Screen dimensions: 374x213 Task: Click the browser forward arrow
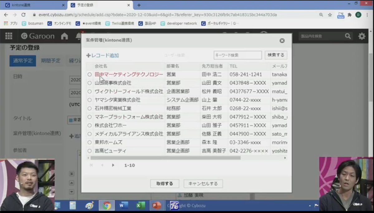pos(15,15)
